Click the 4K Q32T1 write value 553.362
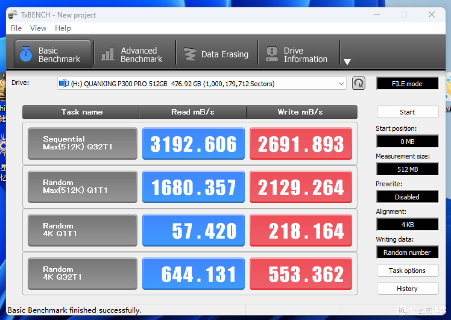 [x=301, y=273]
